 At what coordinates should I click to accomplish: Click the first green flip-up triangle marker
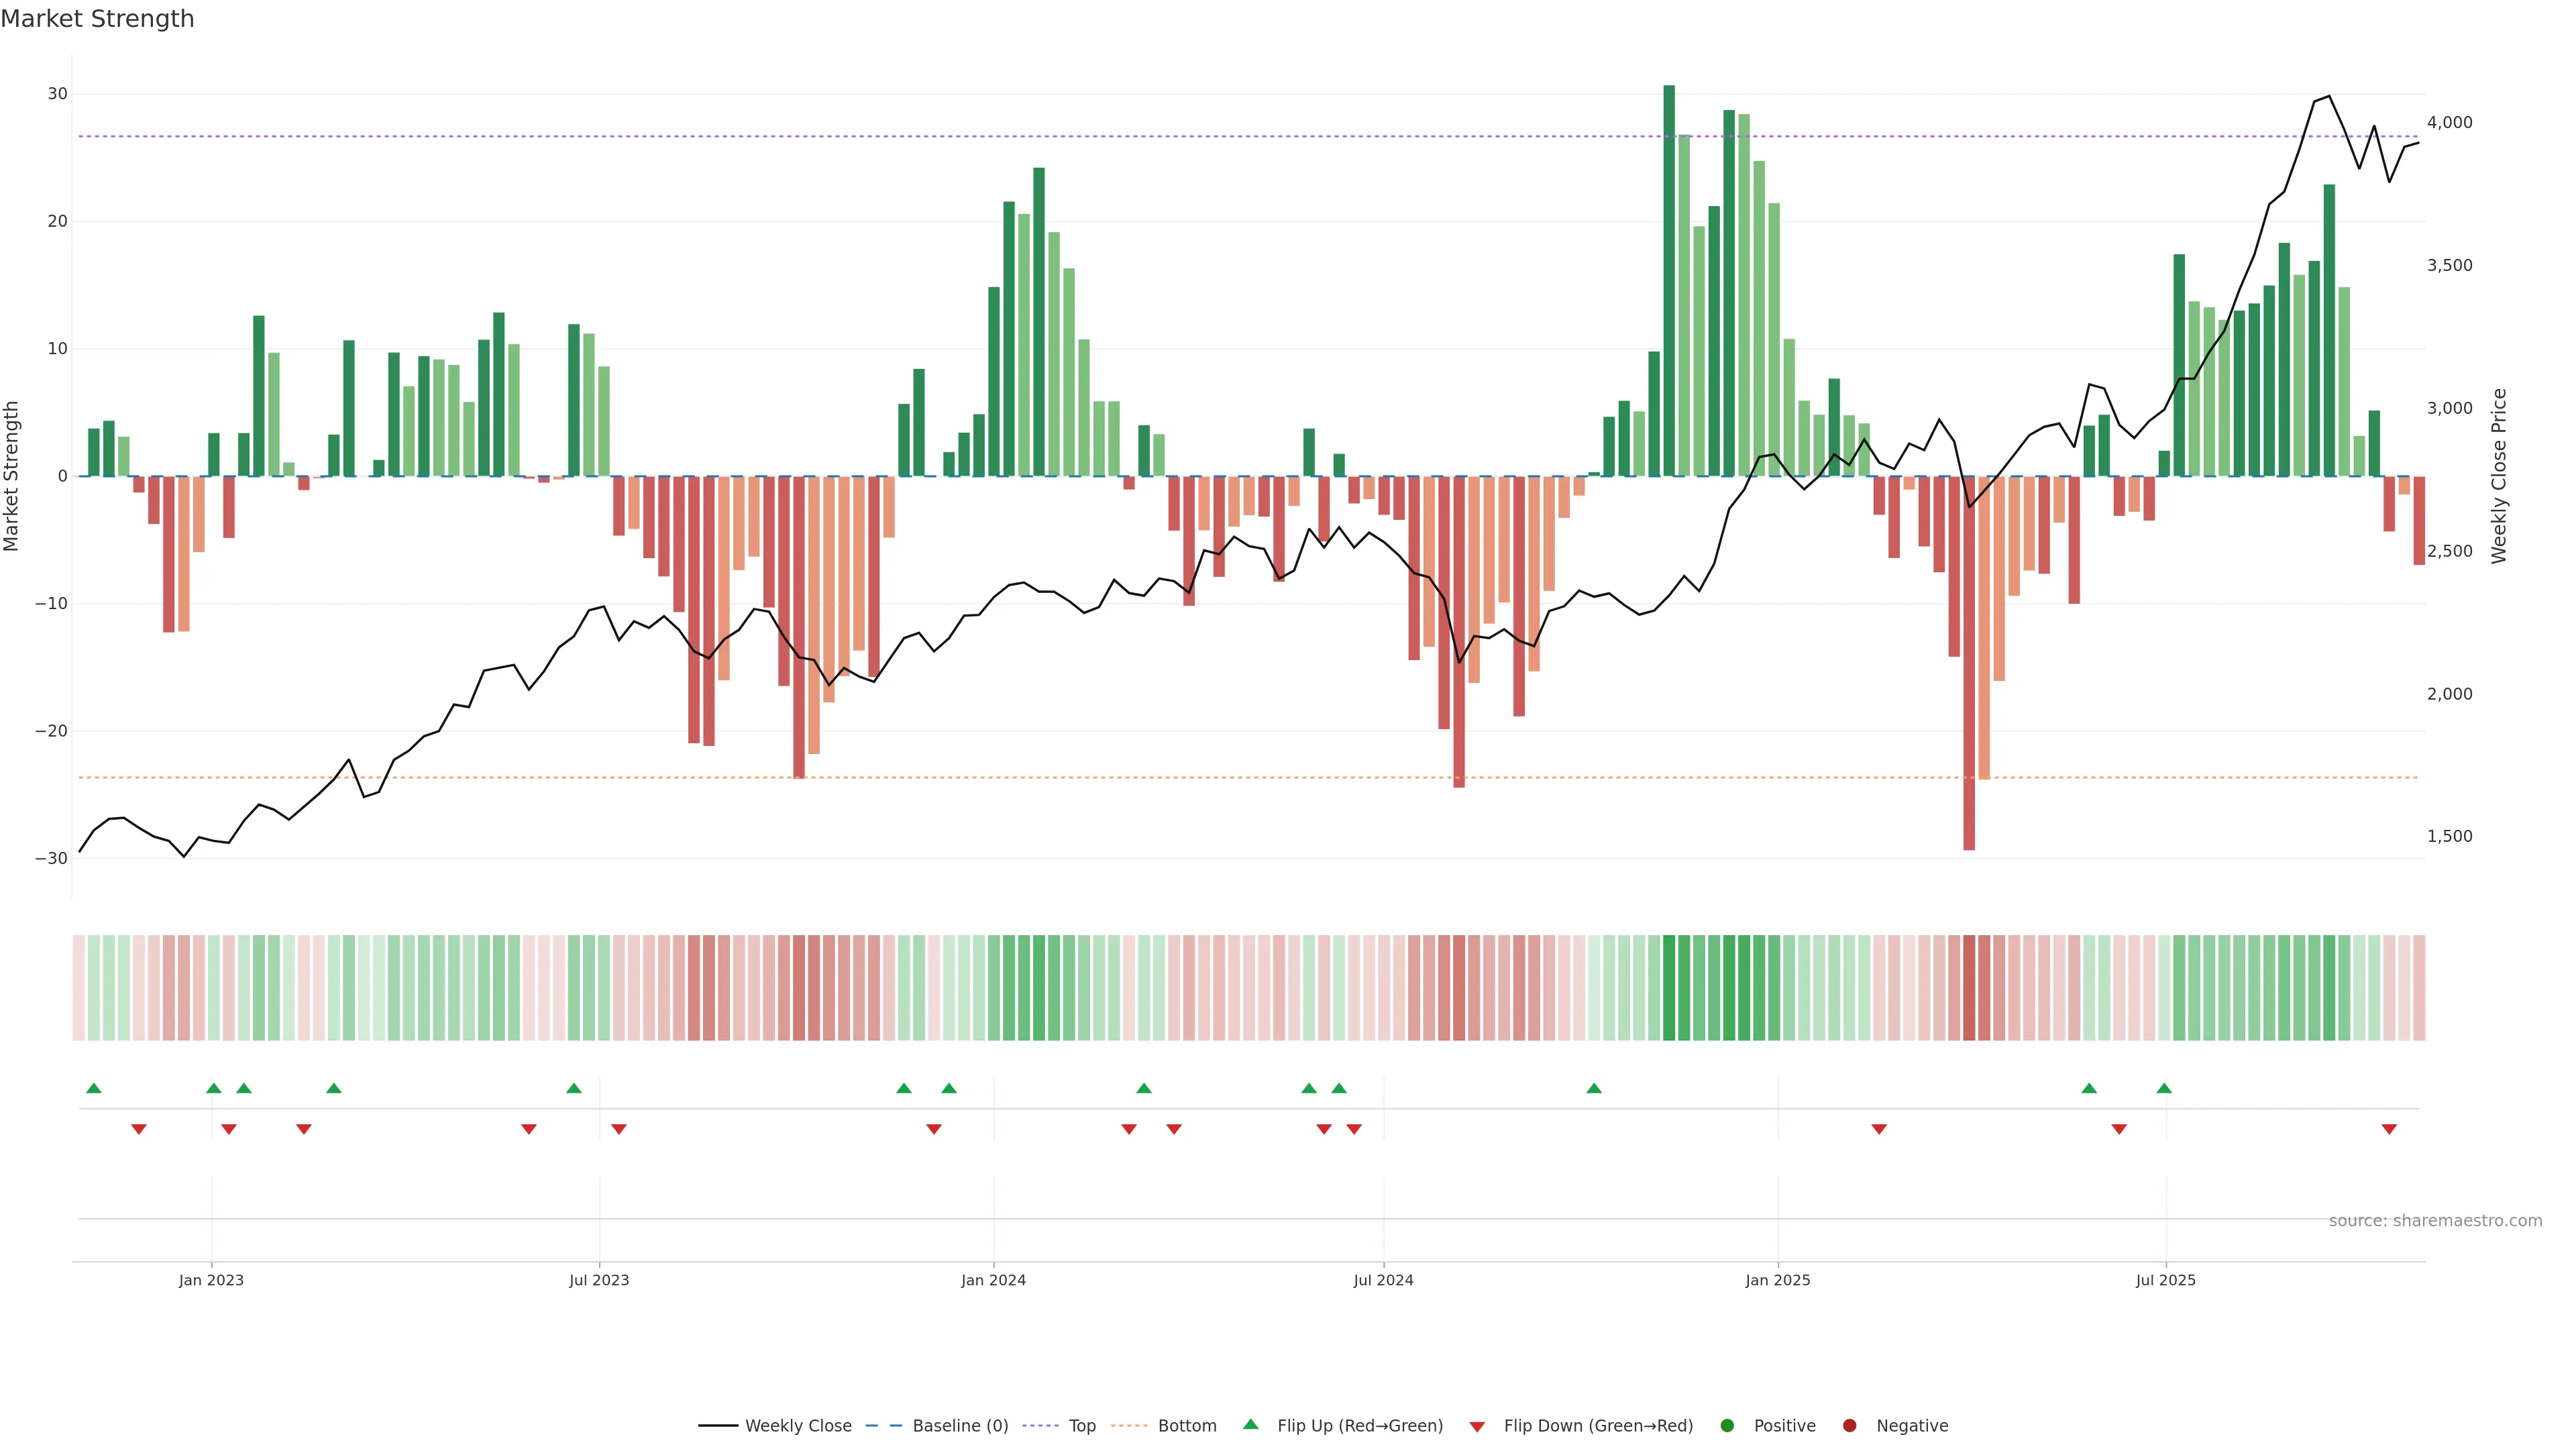pyautogui.click(x=94, y=1088)
